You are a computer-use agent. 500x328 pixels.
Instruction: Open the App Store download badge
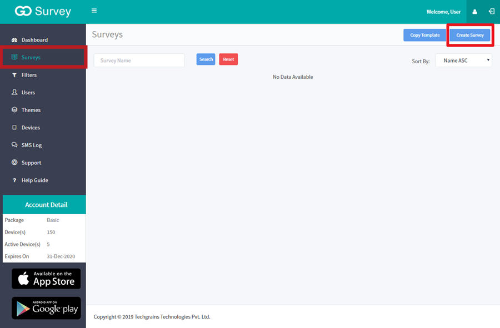click(x=46, y=279)
